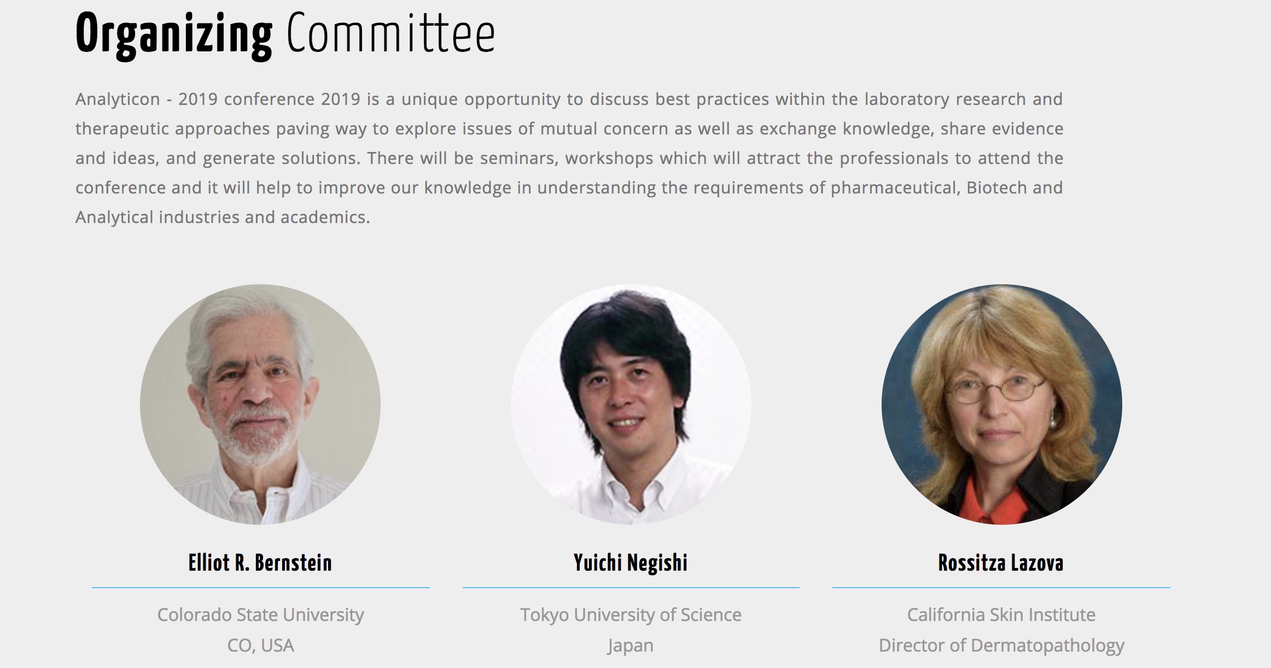Viewport: 1271px width, 668px height.
Task: Click the Analyticon word in the description
Action: pyautogui.click(x=118, y=100)
